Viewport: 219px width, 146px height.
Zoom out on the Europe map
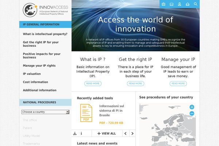pos(192,113)
